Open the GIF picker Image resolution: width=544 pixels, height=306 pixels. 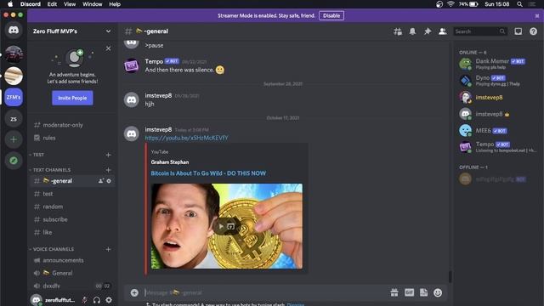pos(409,292)
